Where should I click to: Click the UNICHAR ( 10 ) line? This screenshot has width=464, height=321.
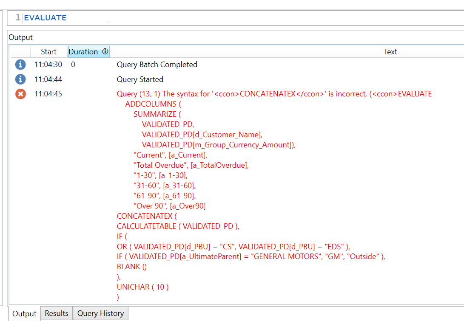click(142, 287)
